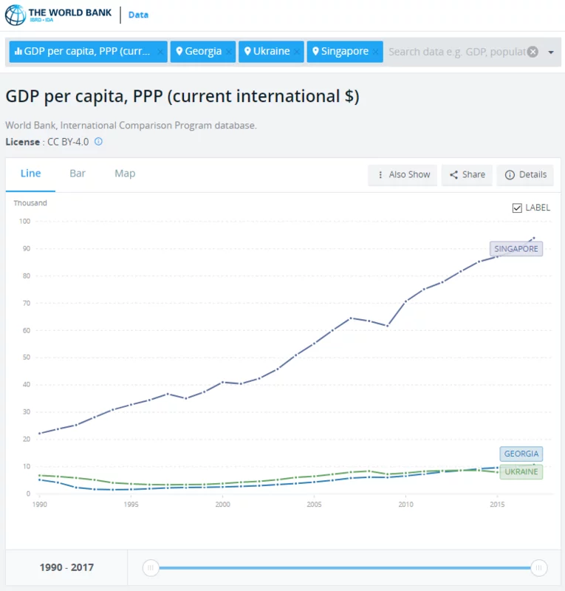
Task: Open the Data link in header
Action: pos(138,15)
